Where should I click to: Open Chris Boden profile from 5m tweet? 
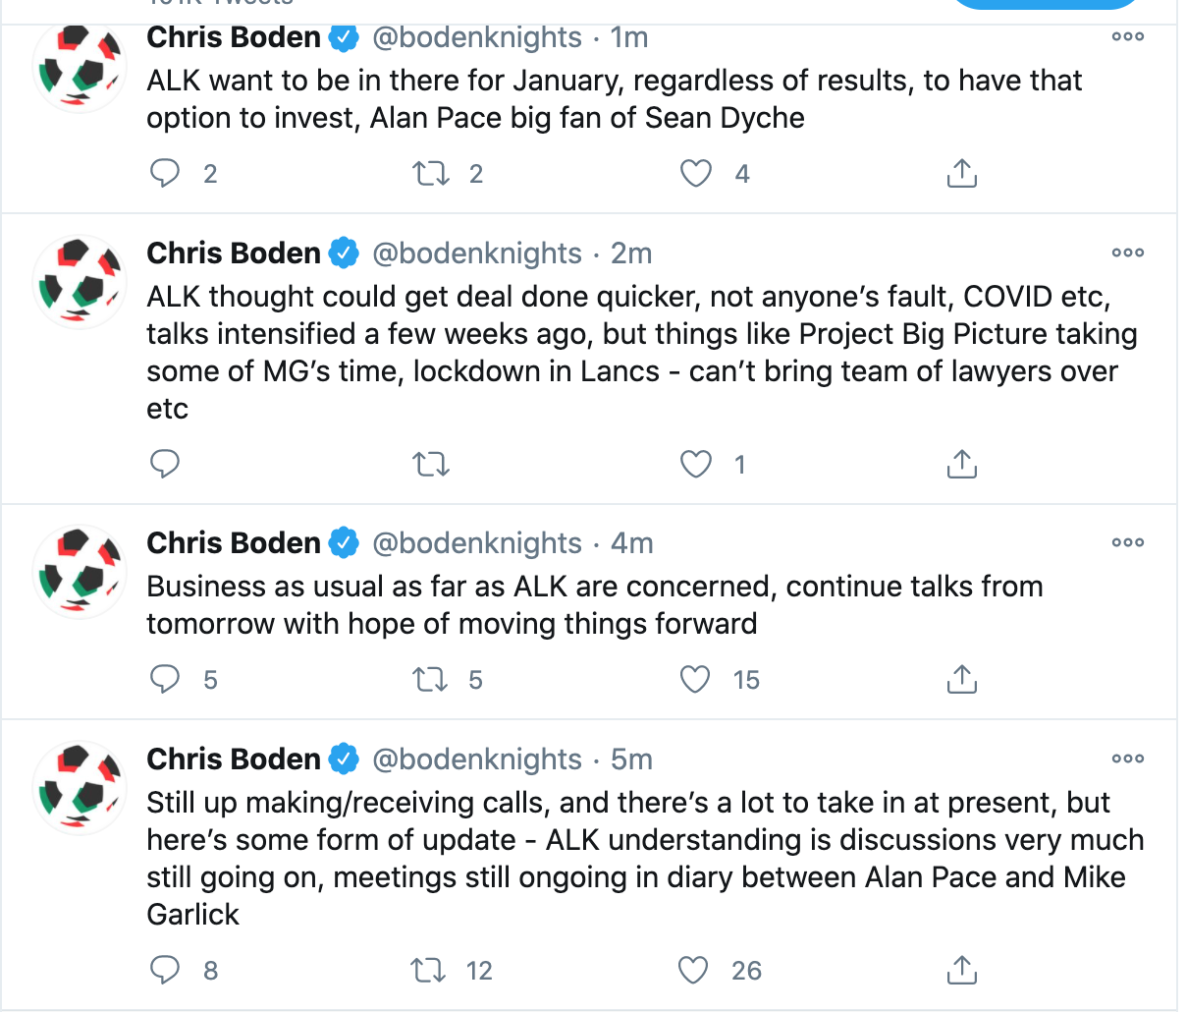pyautogui.click(x=234, y=759)
